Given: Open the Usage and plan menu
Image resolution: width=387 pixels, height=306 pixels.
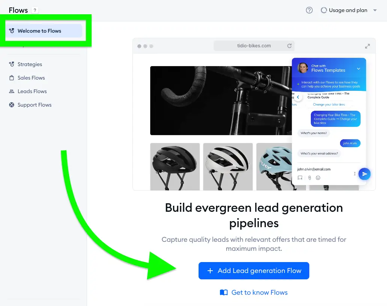Looking at the screenshot, I should 349,10.
